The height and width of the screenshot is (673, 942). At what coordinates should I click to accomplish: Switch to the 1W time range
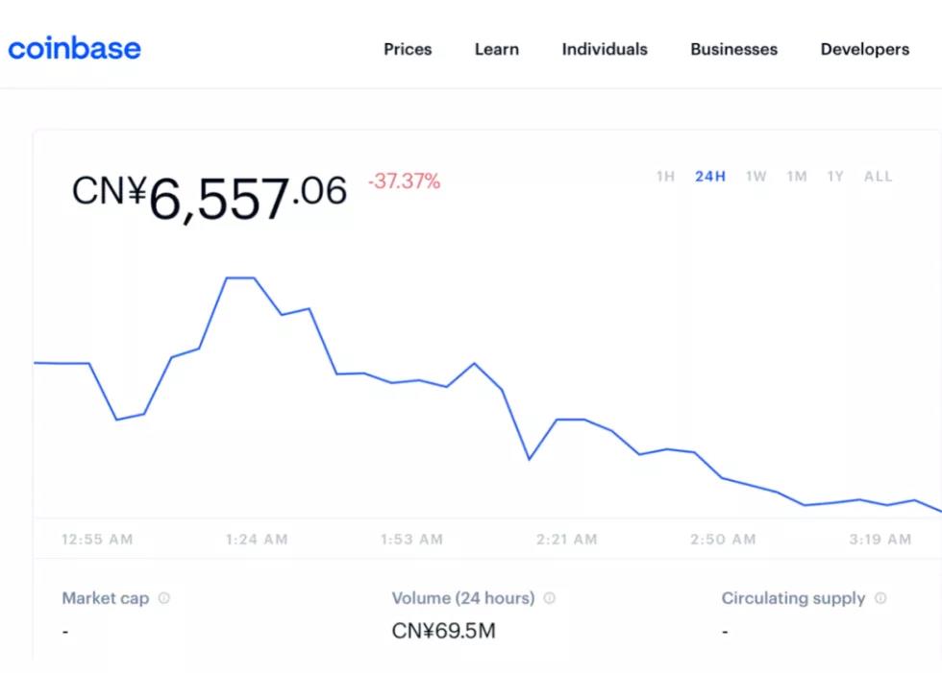[x=756, y=177]
